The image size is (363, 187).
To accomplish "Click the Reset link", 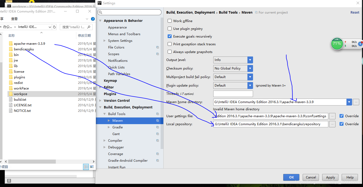I will coord(355,13).
